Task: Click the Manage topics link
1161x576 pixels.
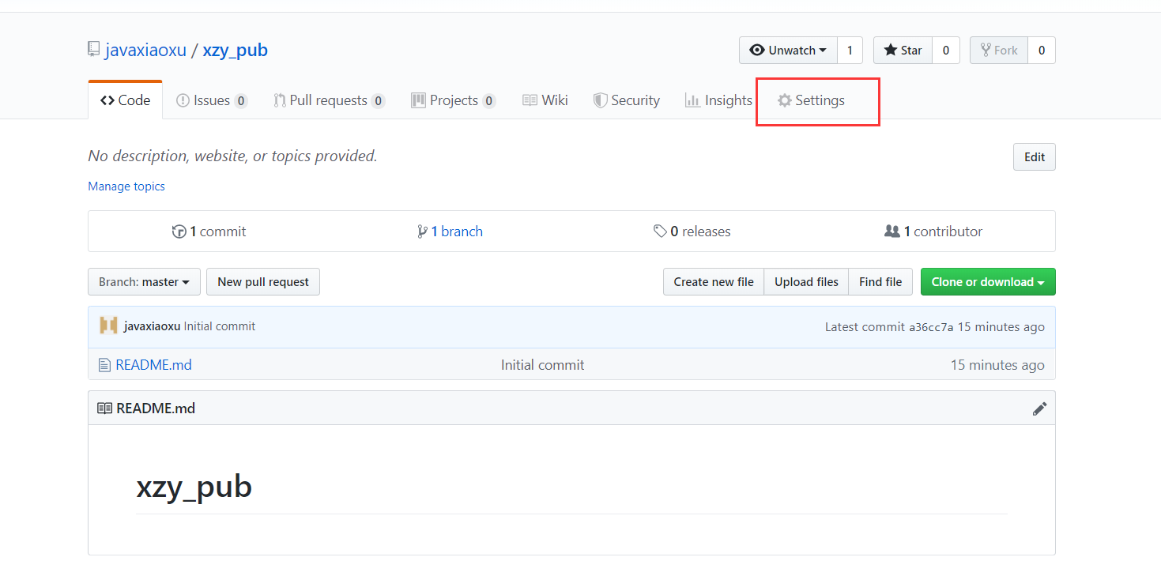Action: (x=126, y=186)
